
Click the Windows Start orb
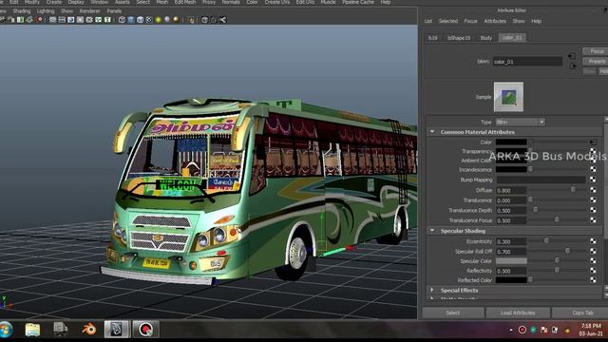pyautogui.click(x=6, y=330)
